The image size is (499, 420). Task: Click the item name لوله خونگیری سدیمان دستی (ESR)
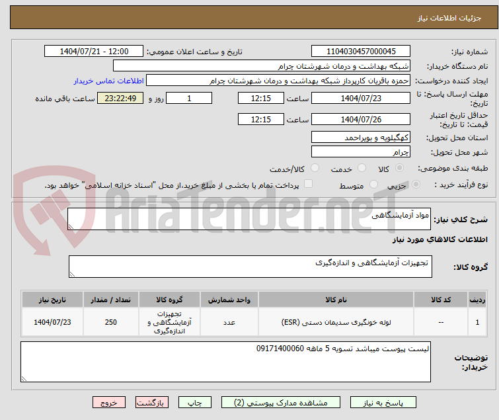point(336,322)
